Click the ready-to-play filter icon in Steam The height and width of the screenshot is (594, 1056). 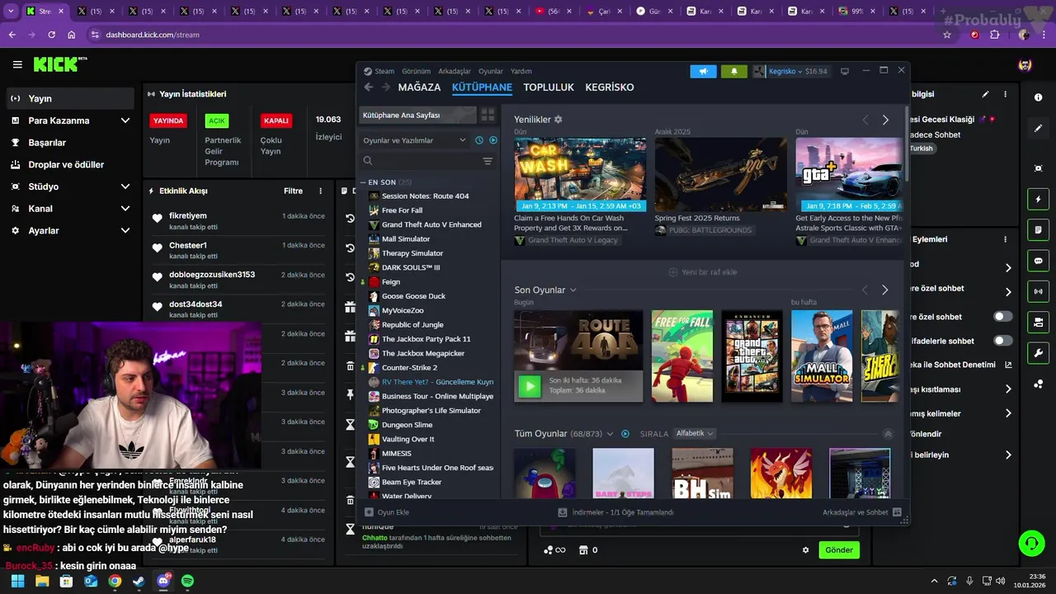(493, 140)
